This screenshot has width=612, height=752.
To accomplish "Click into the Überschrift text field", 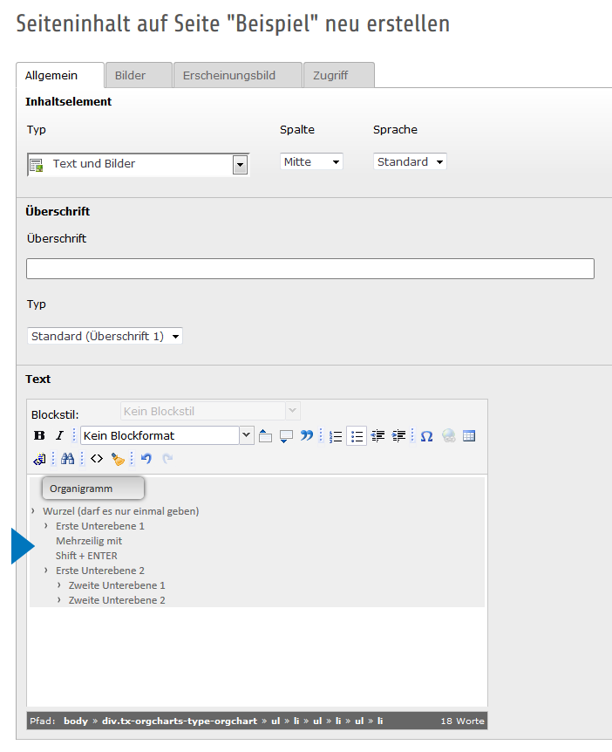I will click(x=309, y=269).
